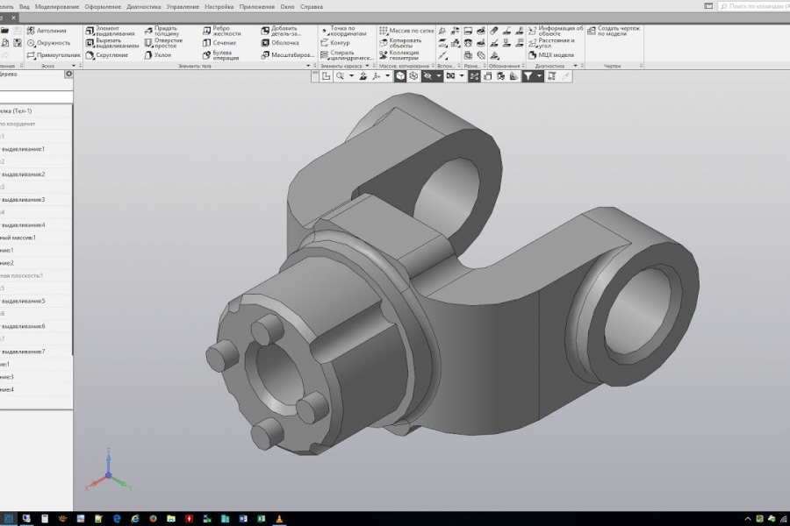This screenshot has width=790, height=526.
Task: Place Точка по координатам point
Action: click(344, 32)
